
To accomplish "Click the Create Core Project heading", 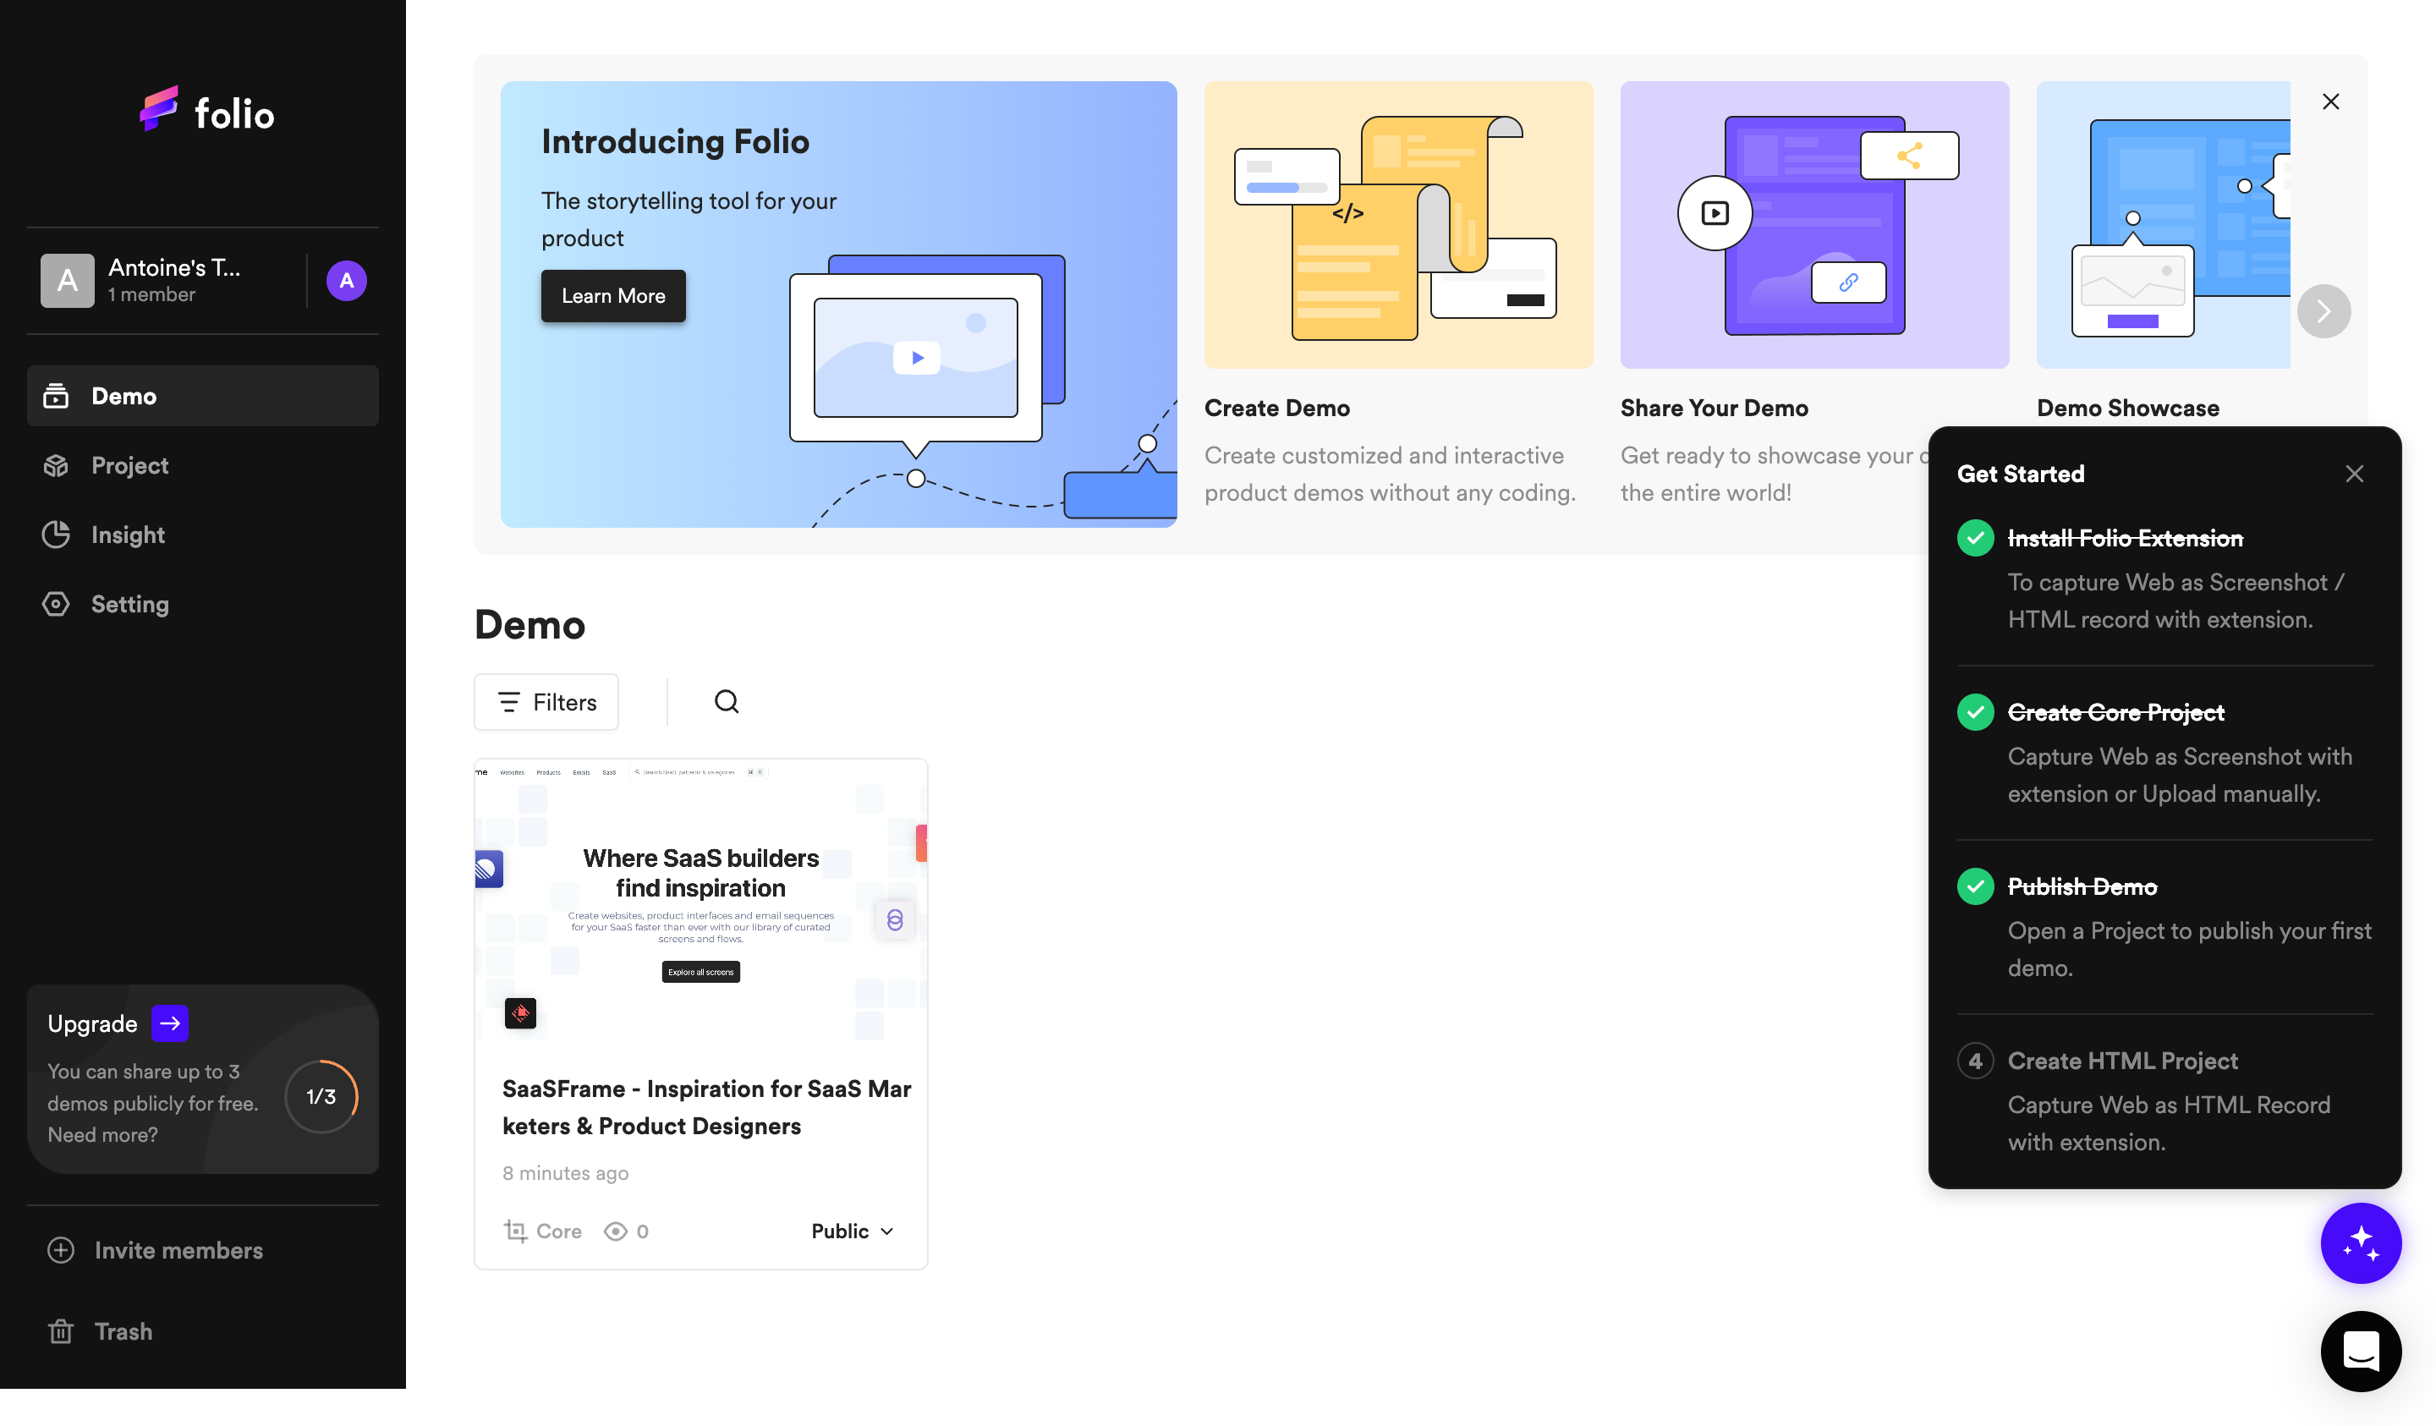I will [x=2115, y=712].
